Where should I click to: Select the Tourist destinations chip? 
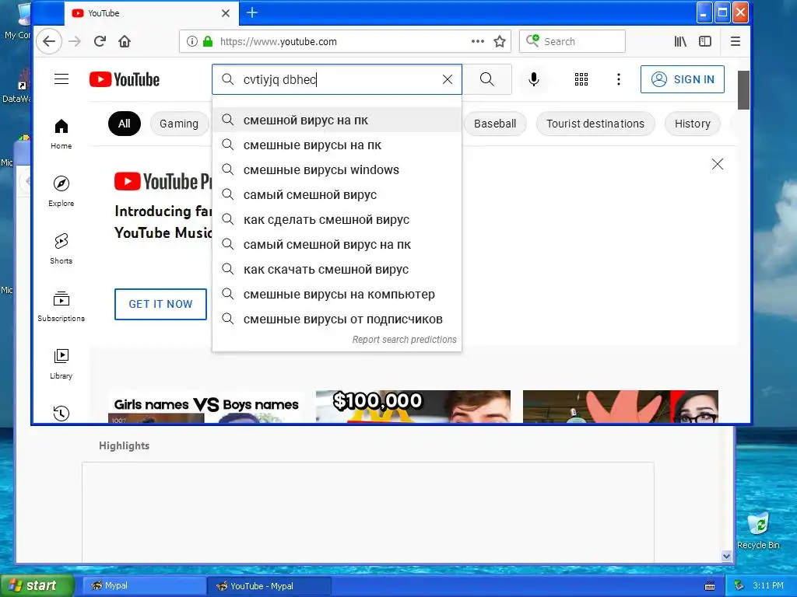tap(595, 124)
